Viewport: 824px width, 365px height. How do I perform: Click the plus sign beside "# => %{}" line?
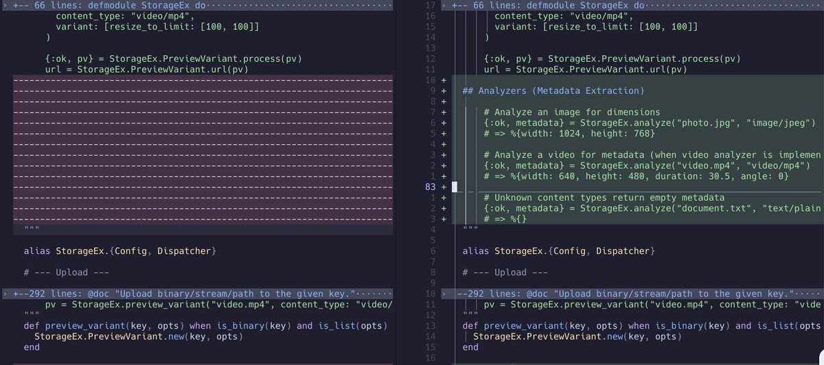click(x=444, y=220)
